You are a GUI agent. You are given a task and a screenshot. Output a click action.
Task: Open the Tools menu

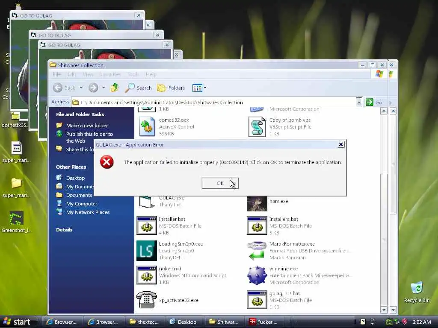[133, 74]
